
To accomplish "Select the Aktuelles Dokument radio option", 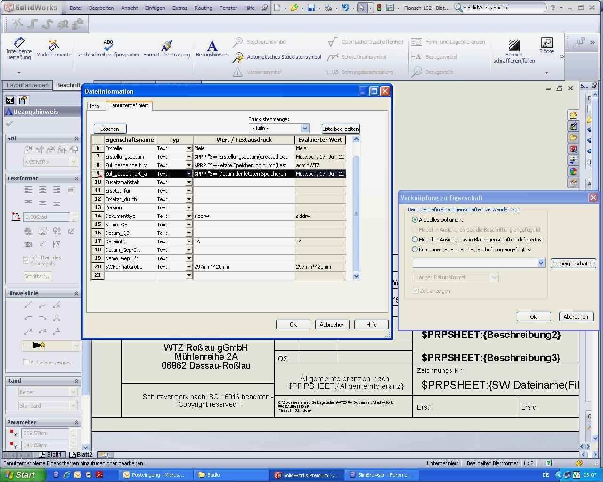I will click(415, 220).
